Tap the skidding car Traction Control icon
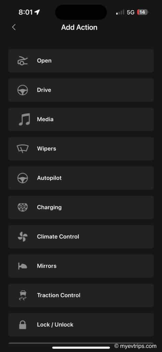The image size is (162, 352). pyautogui.click(x=23, y=295)
